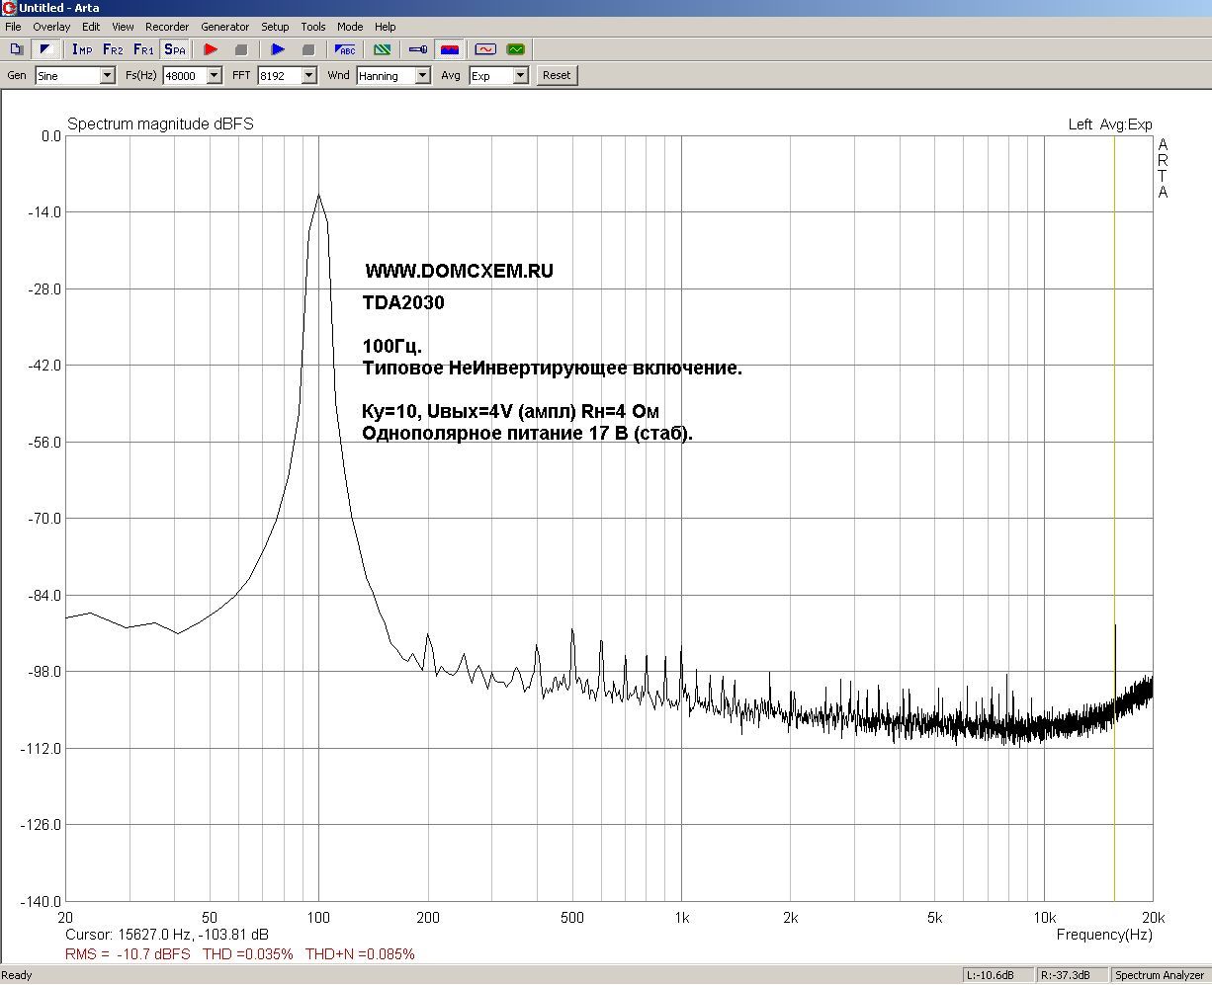The width and height of the screenshot is (1212, 985).
Task: Click the 'Left Avg:Exp' label above graph
Action: [x=1110, y=124]
